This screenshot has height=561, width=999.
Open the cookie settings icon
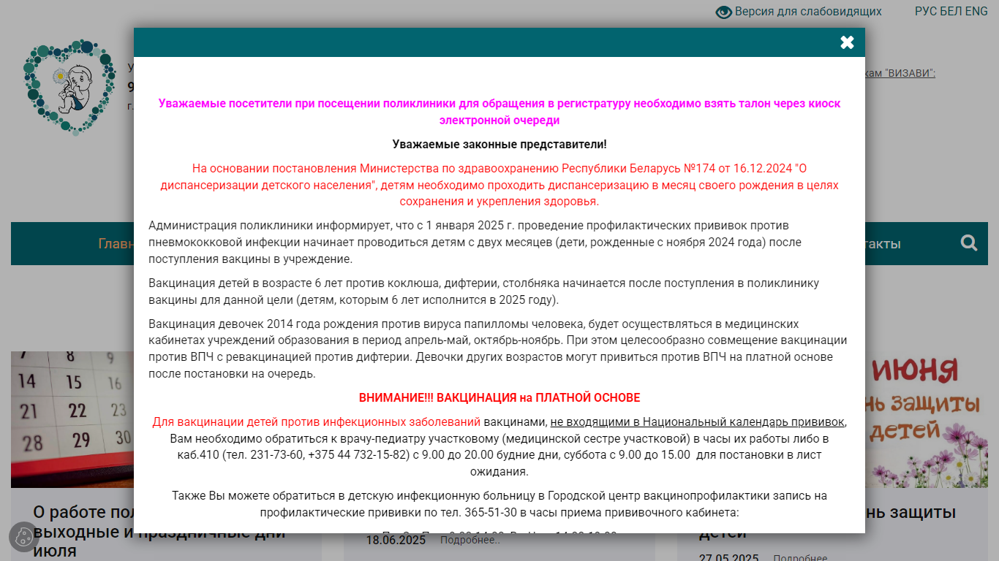23,537
